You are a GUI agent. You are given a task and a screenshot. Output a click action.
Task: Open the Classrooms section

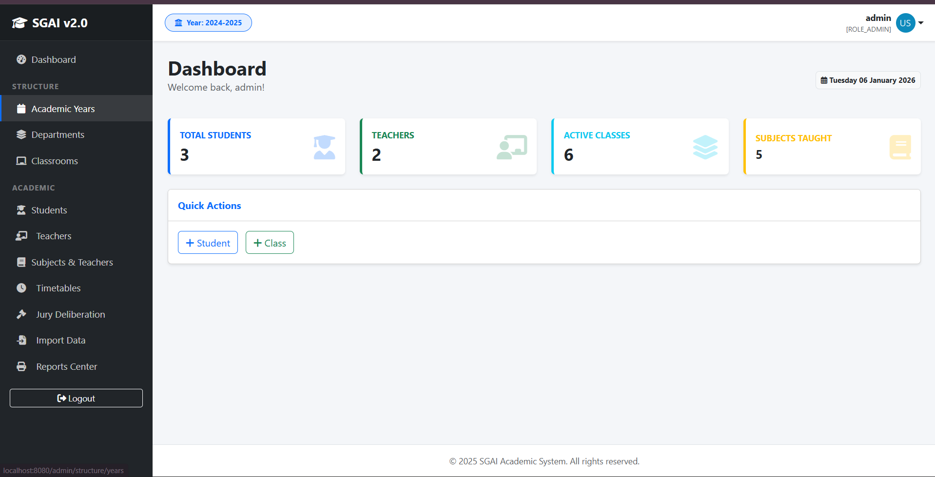pos(76,161)
